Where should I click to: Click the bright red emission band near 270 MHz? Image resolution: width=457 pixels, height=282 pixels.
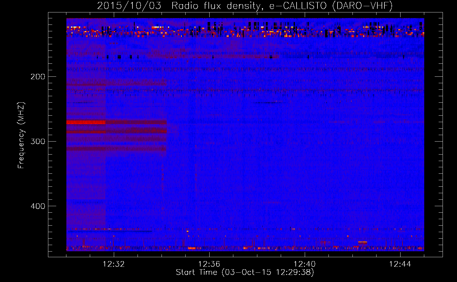(x=86, y=122)
